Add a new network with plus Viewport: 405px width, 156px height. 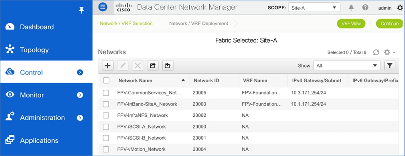(107, 66)
